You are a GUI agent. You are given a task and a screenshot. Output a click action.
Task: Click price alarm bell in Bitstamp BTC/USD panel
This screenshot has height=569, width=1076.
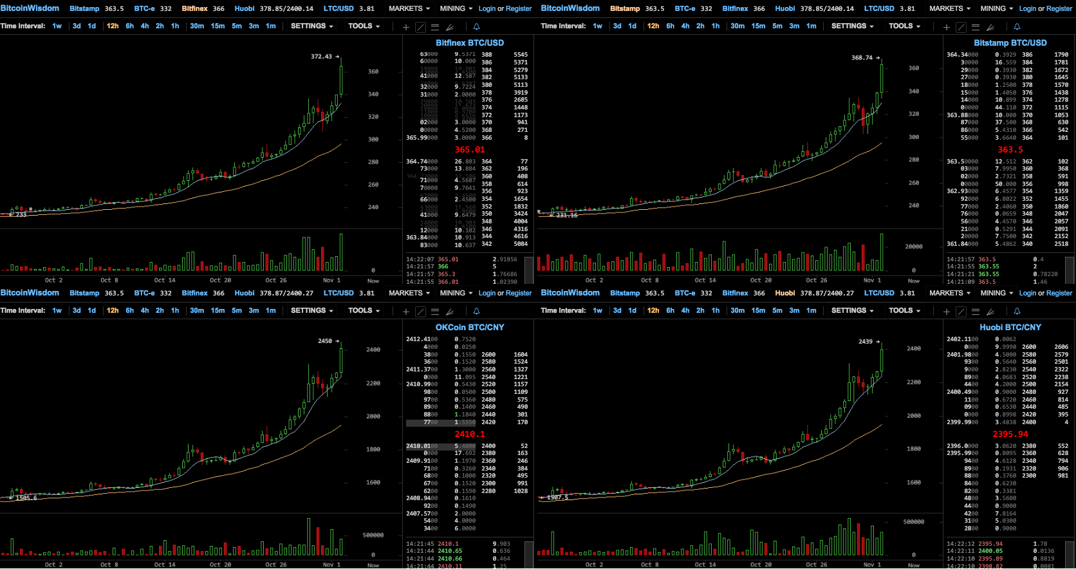[x=1017, y=27]
